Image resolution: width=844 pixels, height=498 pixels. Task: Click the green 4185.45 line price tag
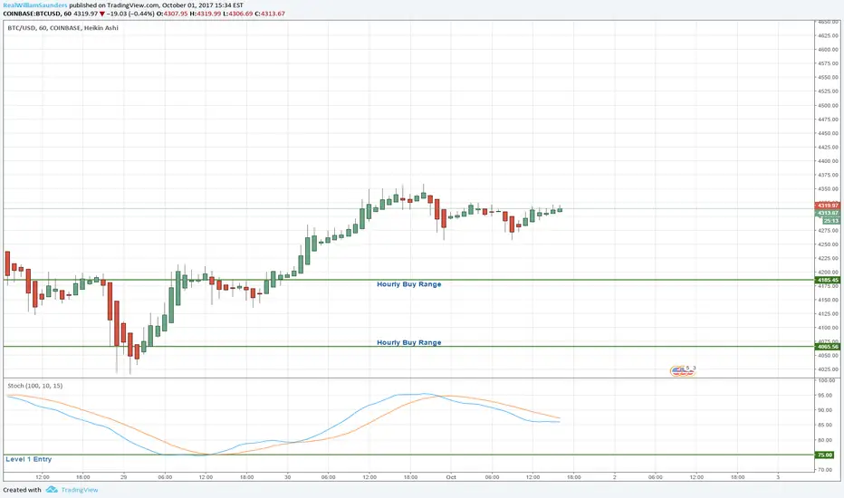828,280
